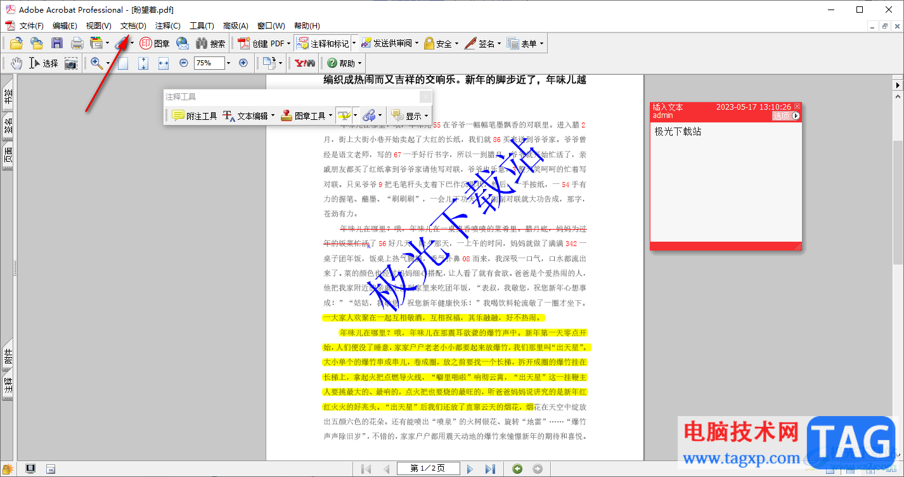Image resolution: width=904 pixels, height=477 pixels.
Task: Click the zoom in plus button
Action: pos(243,63)
